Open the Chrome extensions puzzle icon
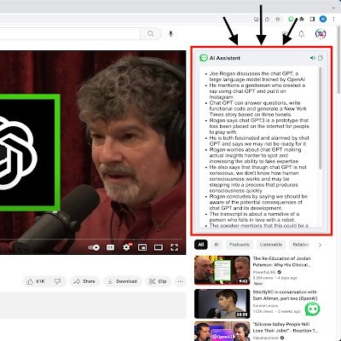The width and height of the screenshot is (341, 341). click(x=302, y=19)
